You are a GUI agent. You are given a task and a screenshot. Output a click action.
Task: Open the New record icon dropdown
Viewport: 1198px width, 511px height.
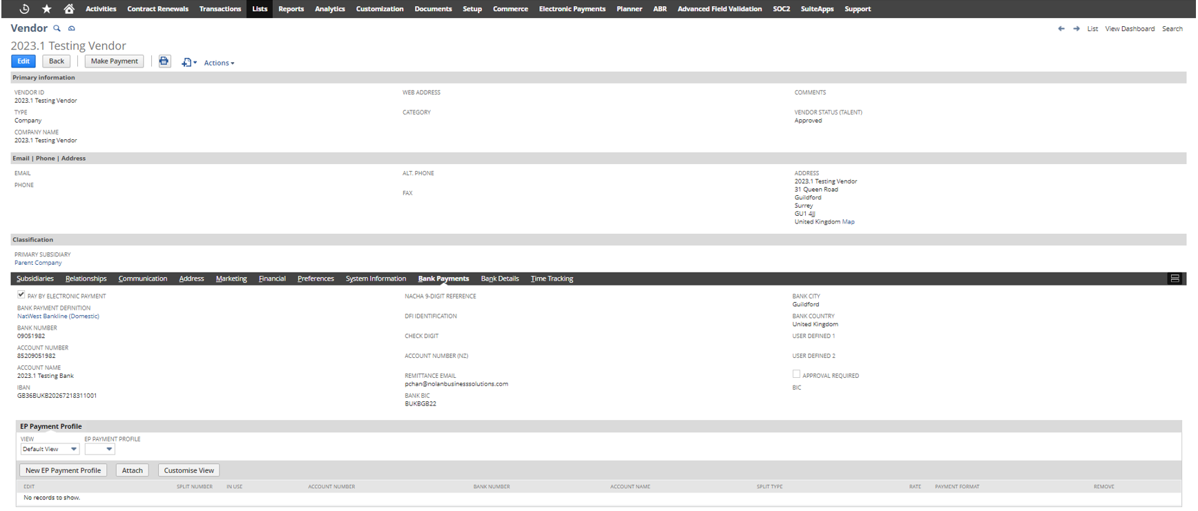pyautogui.click(x=189, y=63)
